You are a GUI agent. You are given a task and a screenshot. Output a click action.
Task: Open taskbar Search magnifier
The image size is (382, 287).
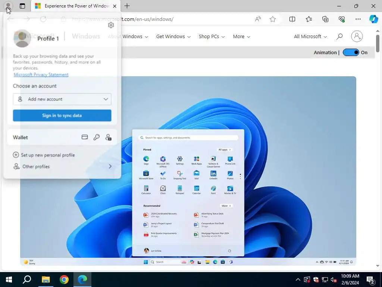coord(27,280)
